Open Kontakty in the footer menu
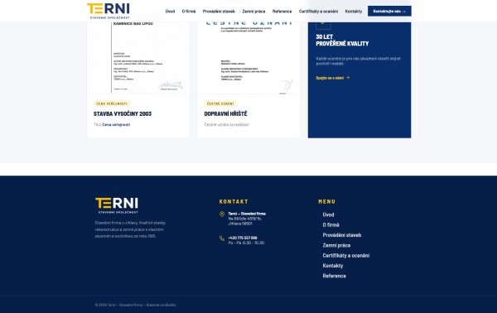Viewport: 497px width, 313px height. click(333, 266)
